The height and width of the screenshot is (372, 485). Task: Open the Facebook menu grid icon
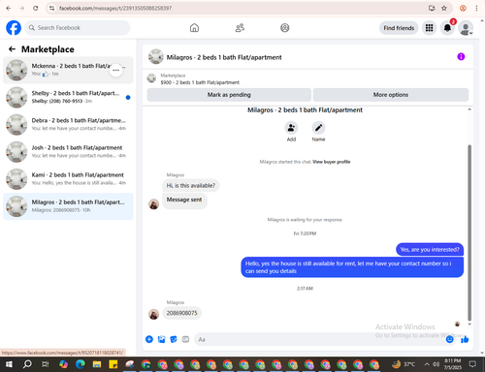[429, 28]
